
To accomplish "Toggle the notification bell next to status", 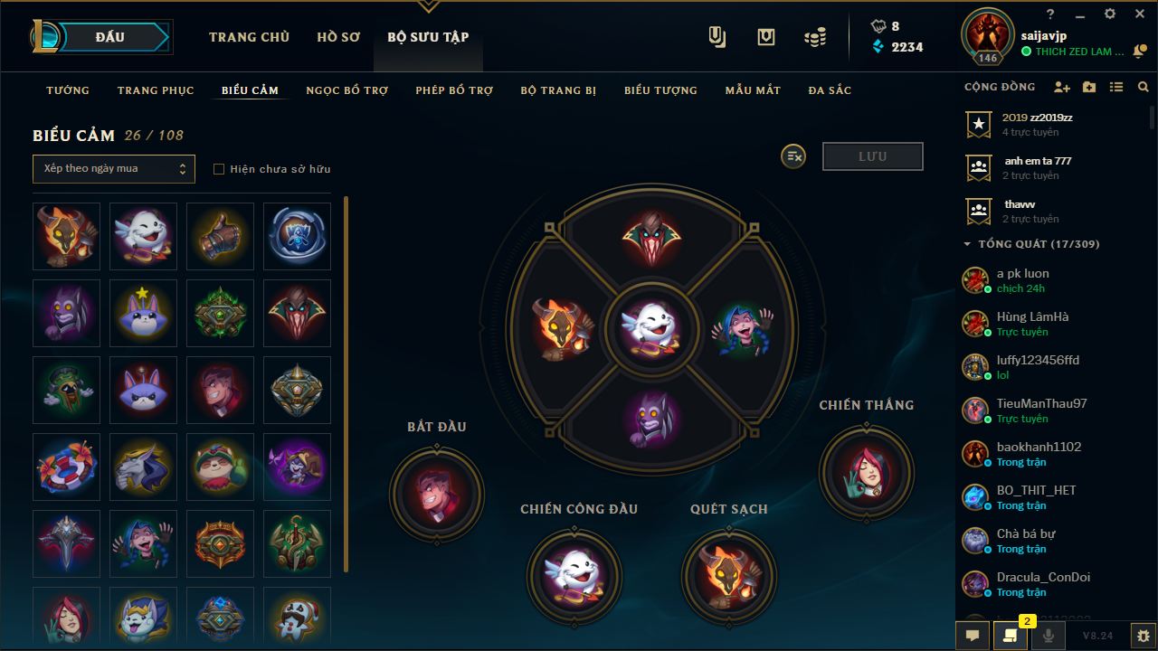I will (1140, 52).
